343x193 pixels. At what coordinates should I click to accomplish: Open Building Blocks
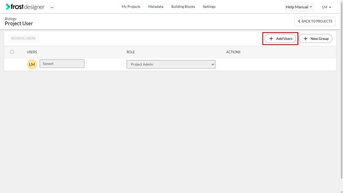[183, 7]
